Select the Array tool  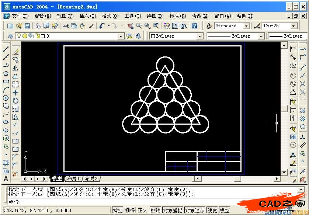[x=15, y=84]
